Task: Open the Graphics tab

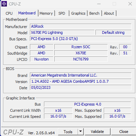Action: pos(78,13)
